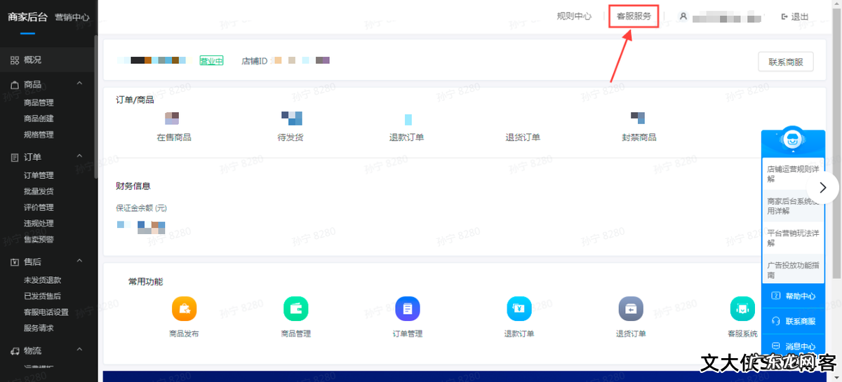Open 商品管理 in sidebar menu
This screenshot has height=382, width=842.
39,102
